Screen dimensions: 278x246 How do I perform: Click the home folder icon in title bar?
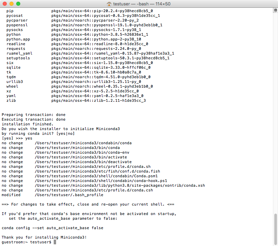click(x=109, y=4)
